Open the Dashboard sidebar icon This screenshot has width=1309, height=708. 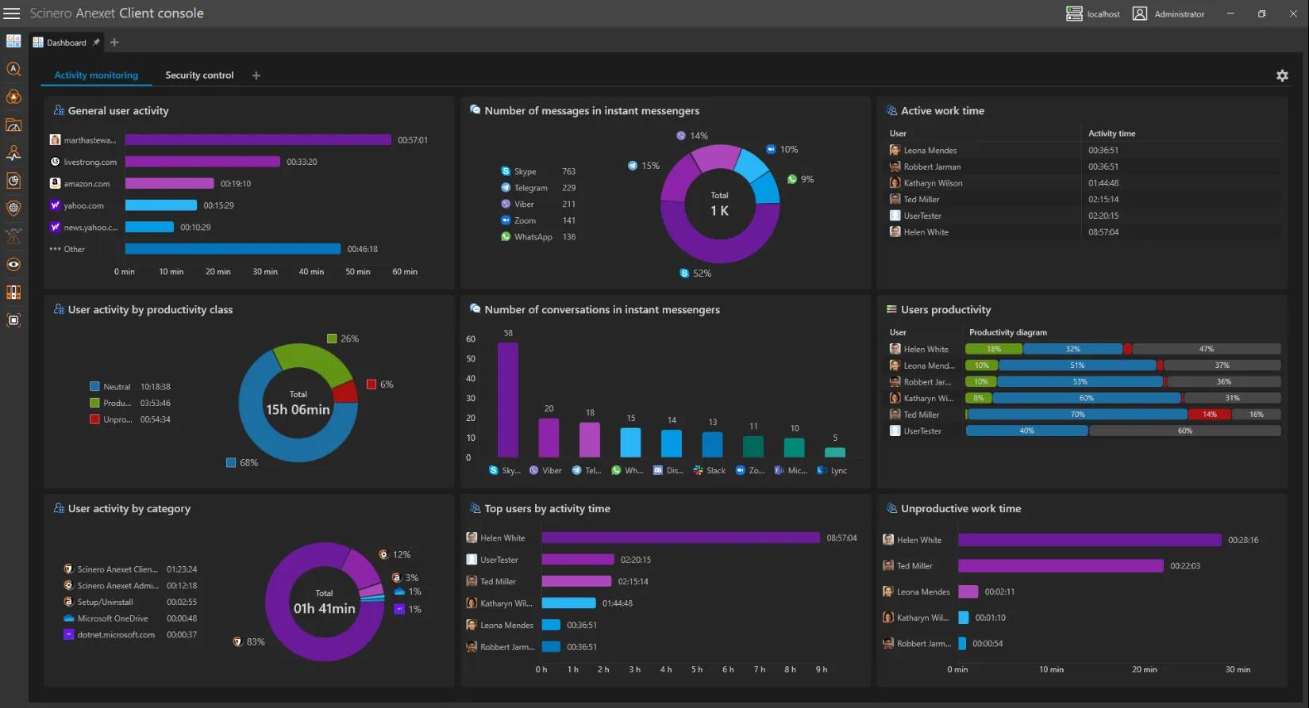[x=13, y=41]
